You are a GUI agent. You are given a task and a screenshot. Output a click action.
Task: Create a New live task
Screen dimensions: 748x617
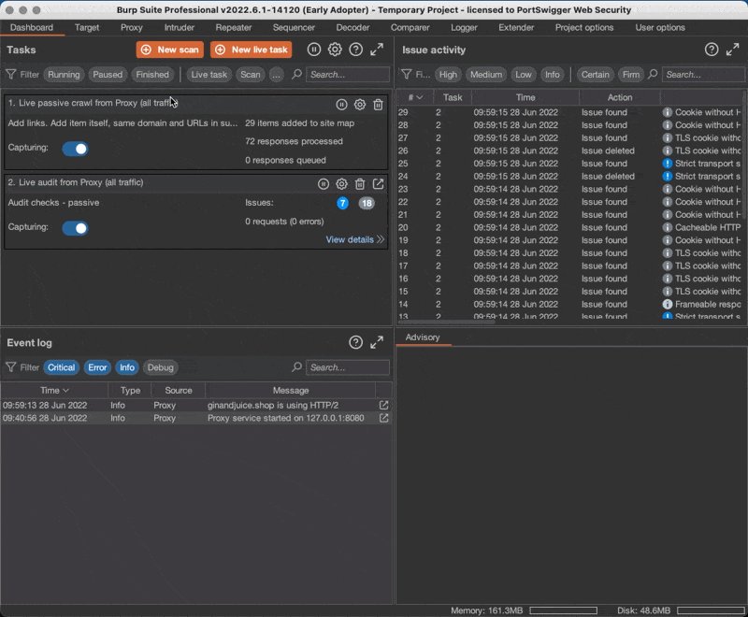[251, 50]
